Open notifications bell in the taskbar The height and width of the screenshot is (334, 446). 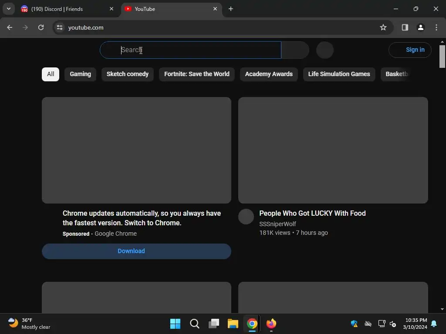434,324
